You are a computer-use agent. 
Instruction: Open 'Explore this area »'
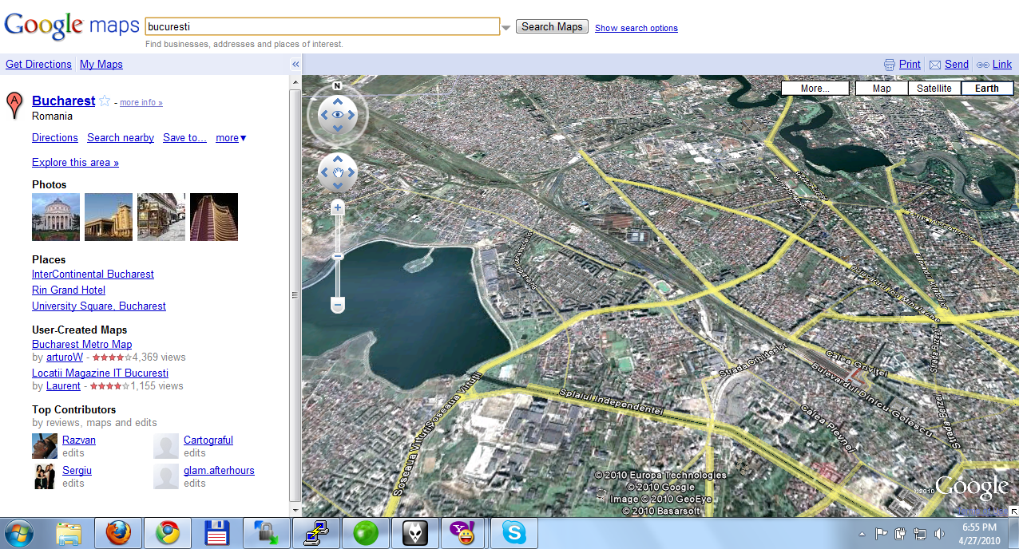(75, 163)
